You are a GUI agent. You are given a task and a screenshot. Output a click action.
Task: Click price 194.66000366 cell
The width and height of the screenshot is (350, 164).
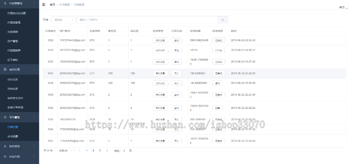coord(198,83)
